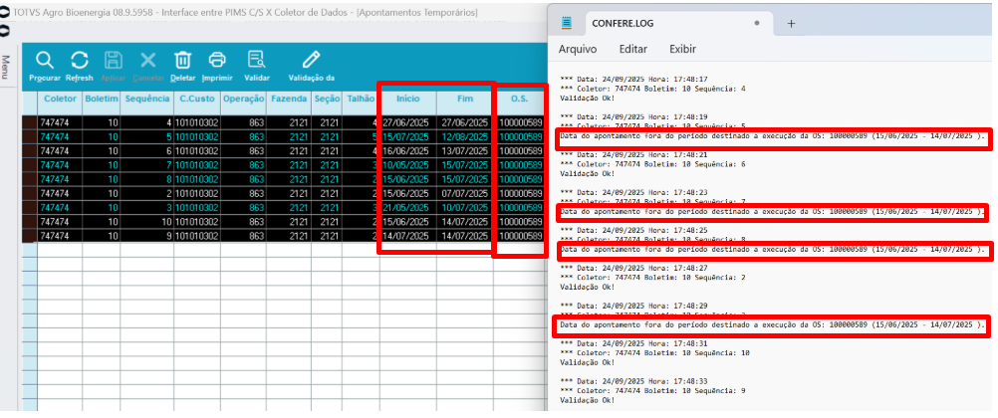
Task: Select Início cell 10/05/2025
Action: tap(408, 165)
